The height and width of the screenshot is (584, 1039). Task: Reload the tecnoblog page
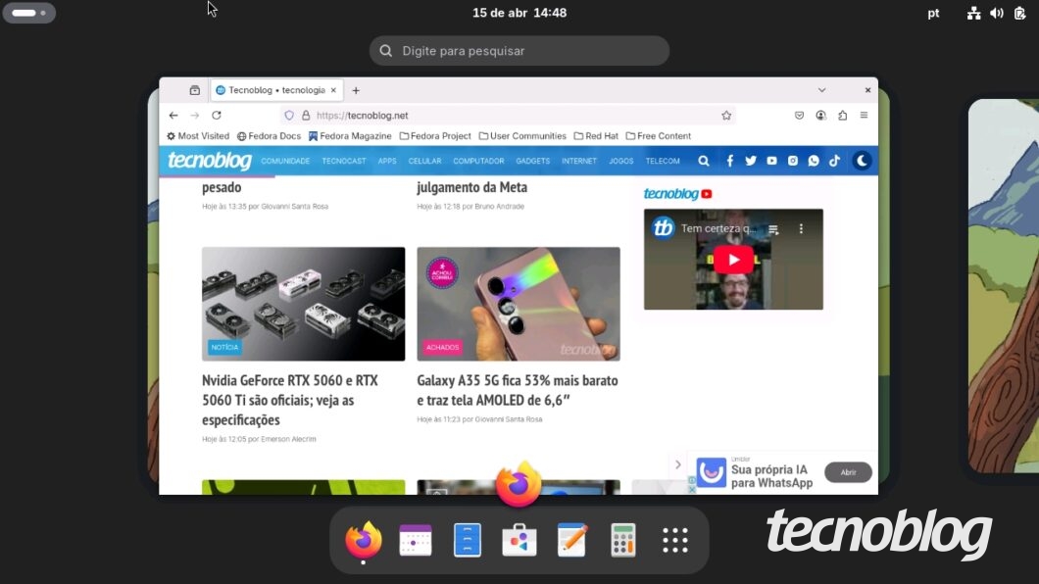(x=216, y=116)
